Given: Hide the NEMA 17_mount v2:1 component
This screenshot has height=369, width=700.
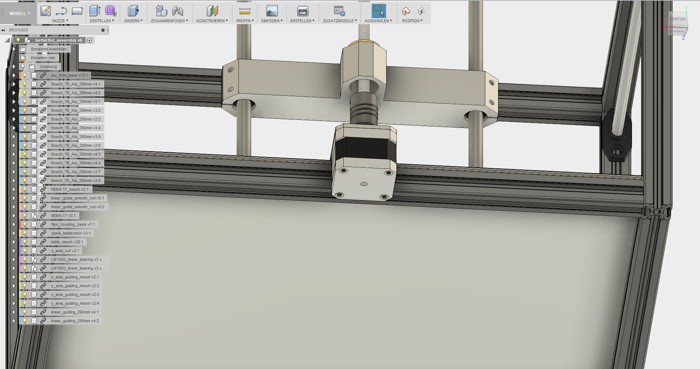Looking at the screenshot, I should (x=25, y=189).
